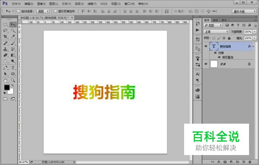Select the Brush tool

[13, 43]
